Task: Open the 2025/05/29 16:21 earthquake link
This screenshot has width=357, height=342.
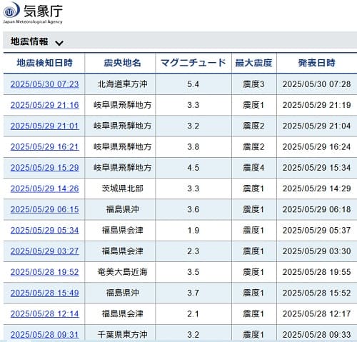Action: [x=44, y=147]
